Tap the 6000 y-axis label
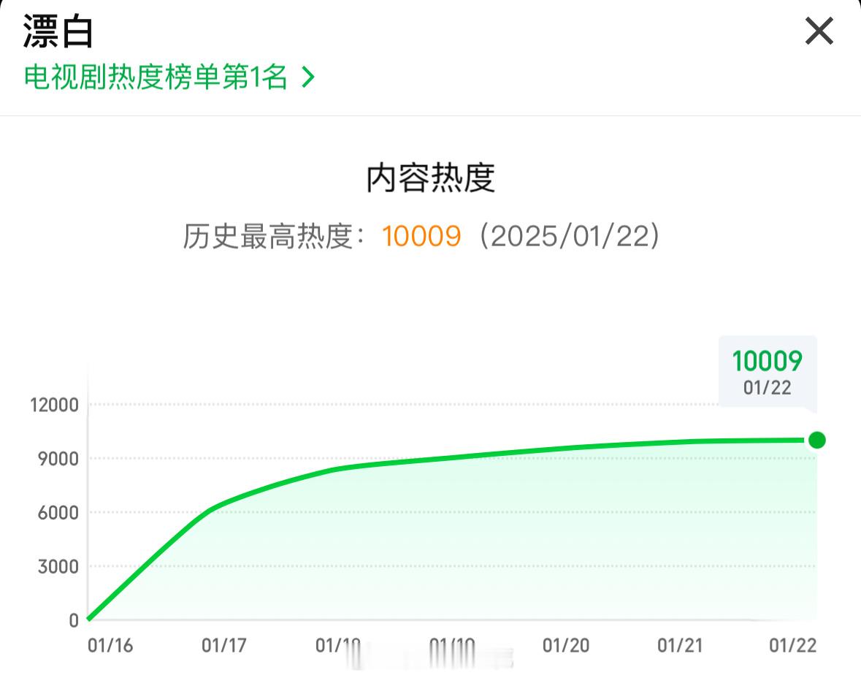Screen dimensions: 861x678 pyautogui.click(x=58, y=513)
